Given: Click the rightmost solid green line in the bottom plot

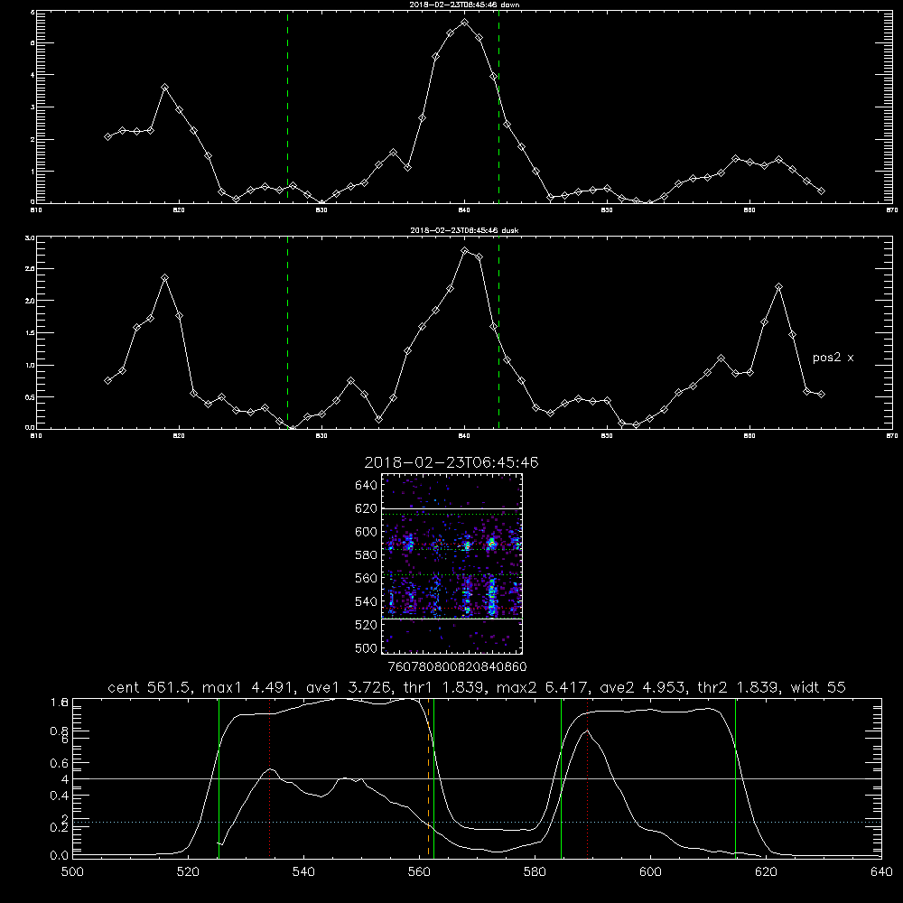Looking at the screenshot, I should [x=735, y=778].
